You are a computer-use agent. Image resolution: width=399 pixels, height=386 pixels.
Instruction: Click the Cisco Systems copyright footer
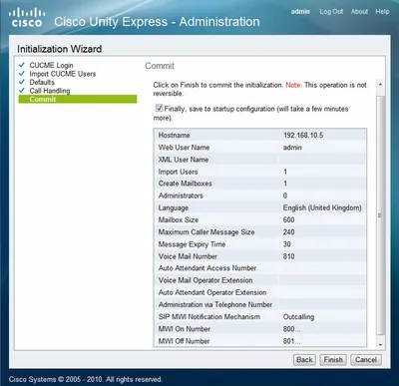86,379
